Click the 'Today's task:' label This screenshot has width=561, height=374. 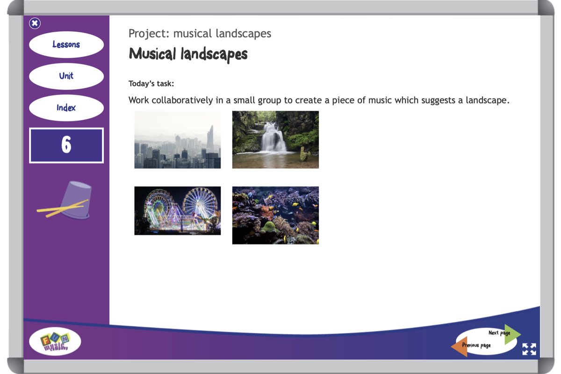[x=151, y=84]
